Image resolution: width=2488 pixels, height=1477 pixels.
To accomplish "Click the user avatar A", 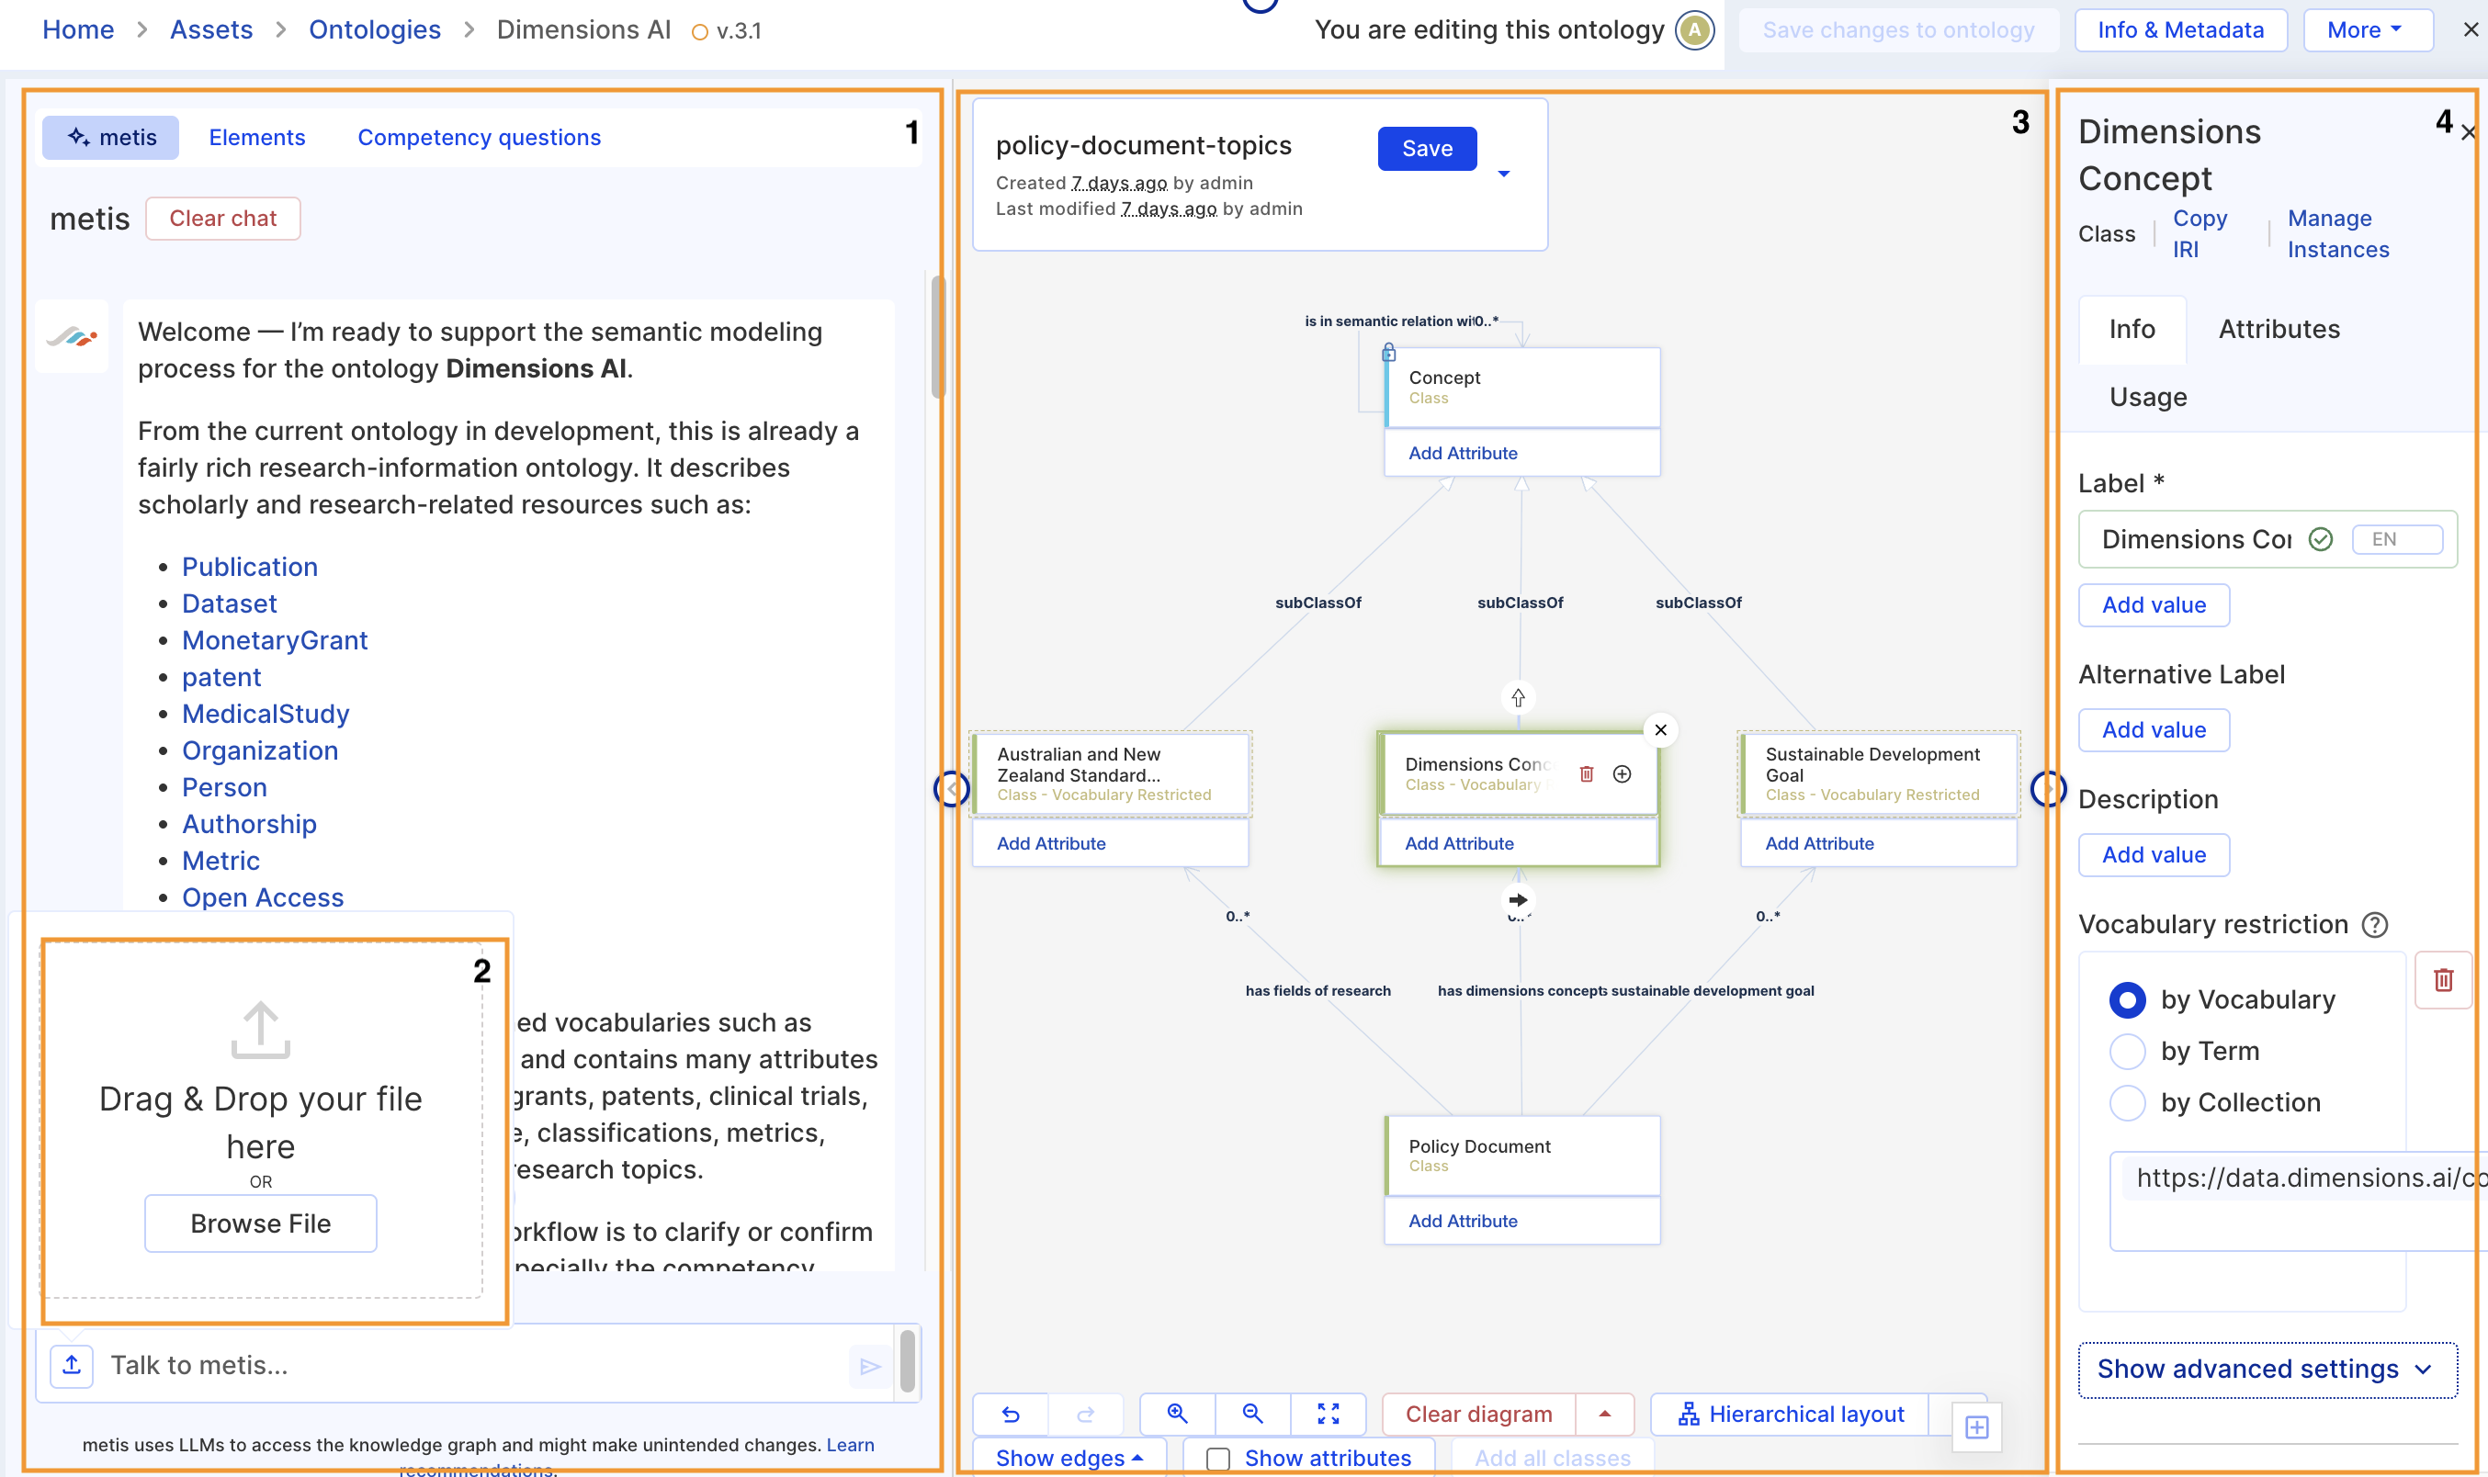I will coord(1694,30).
